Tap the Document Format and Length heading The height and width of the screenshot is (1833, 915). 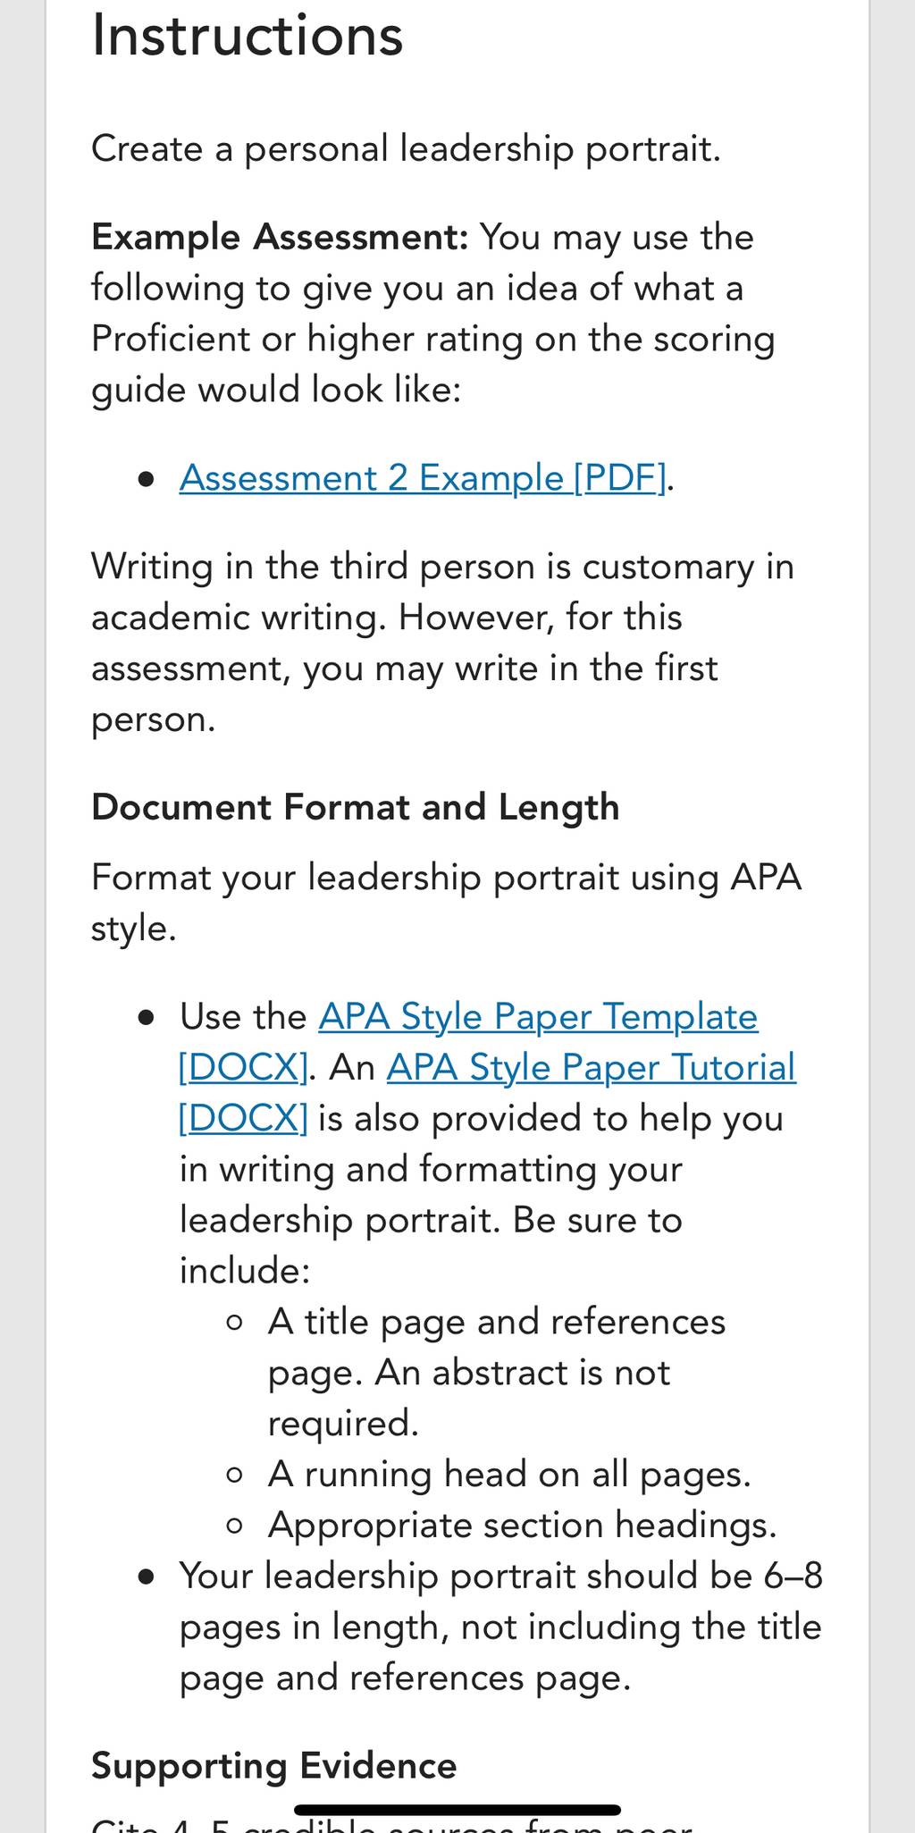(x=356, y=807)
